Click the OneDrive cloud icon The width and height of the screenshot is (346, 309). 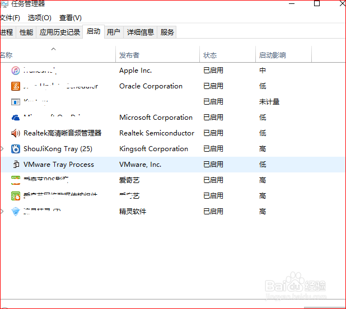point(16,118)
